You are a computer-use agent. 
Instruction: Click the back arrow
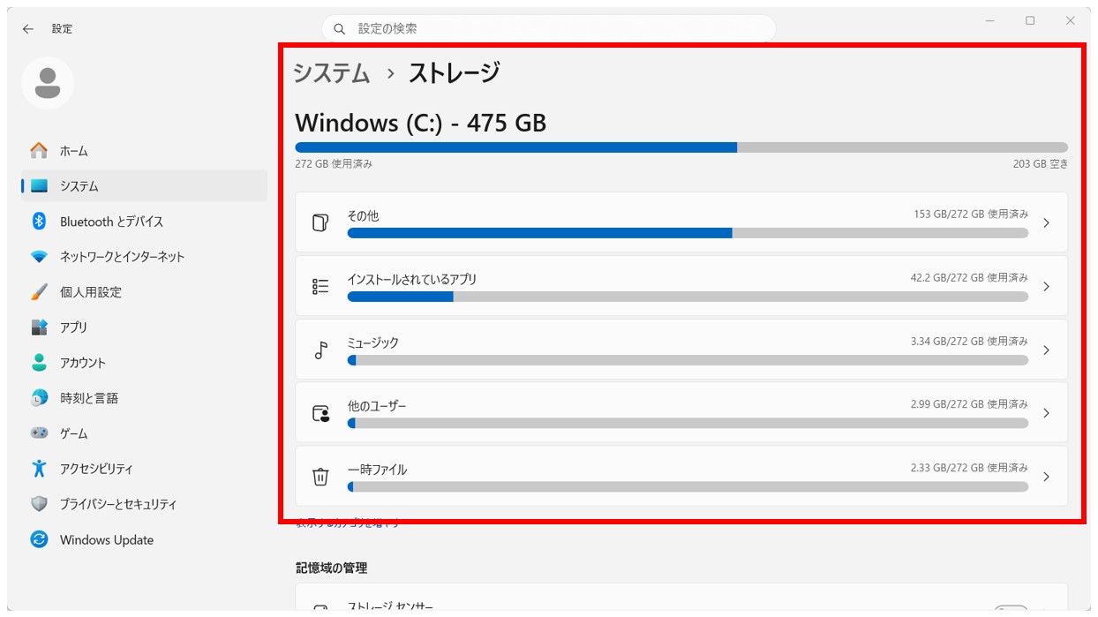27,28
